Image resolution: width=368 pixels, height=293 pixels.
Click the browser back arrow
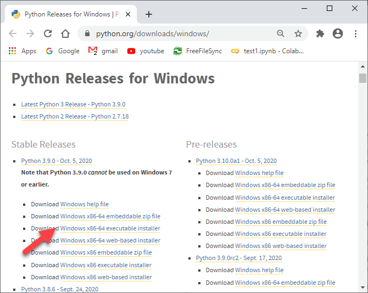13,34
